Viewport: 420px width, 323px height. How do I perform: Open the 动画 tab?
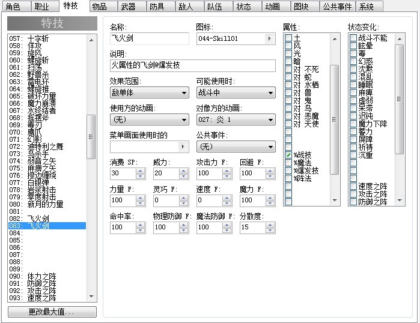coord(276,7)
